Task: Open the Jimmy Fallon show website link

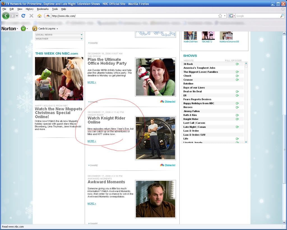Action: pyautogui.click(x=191, y=111)
